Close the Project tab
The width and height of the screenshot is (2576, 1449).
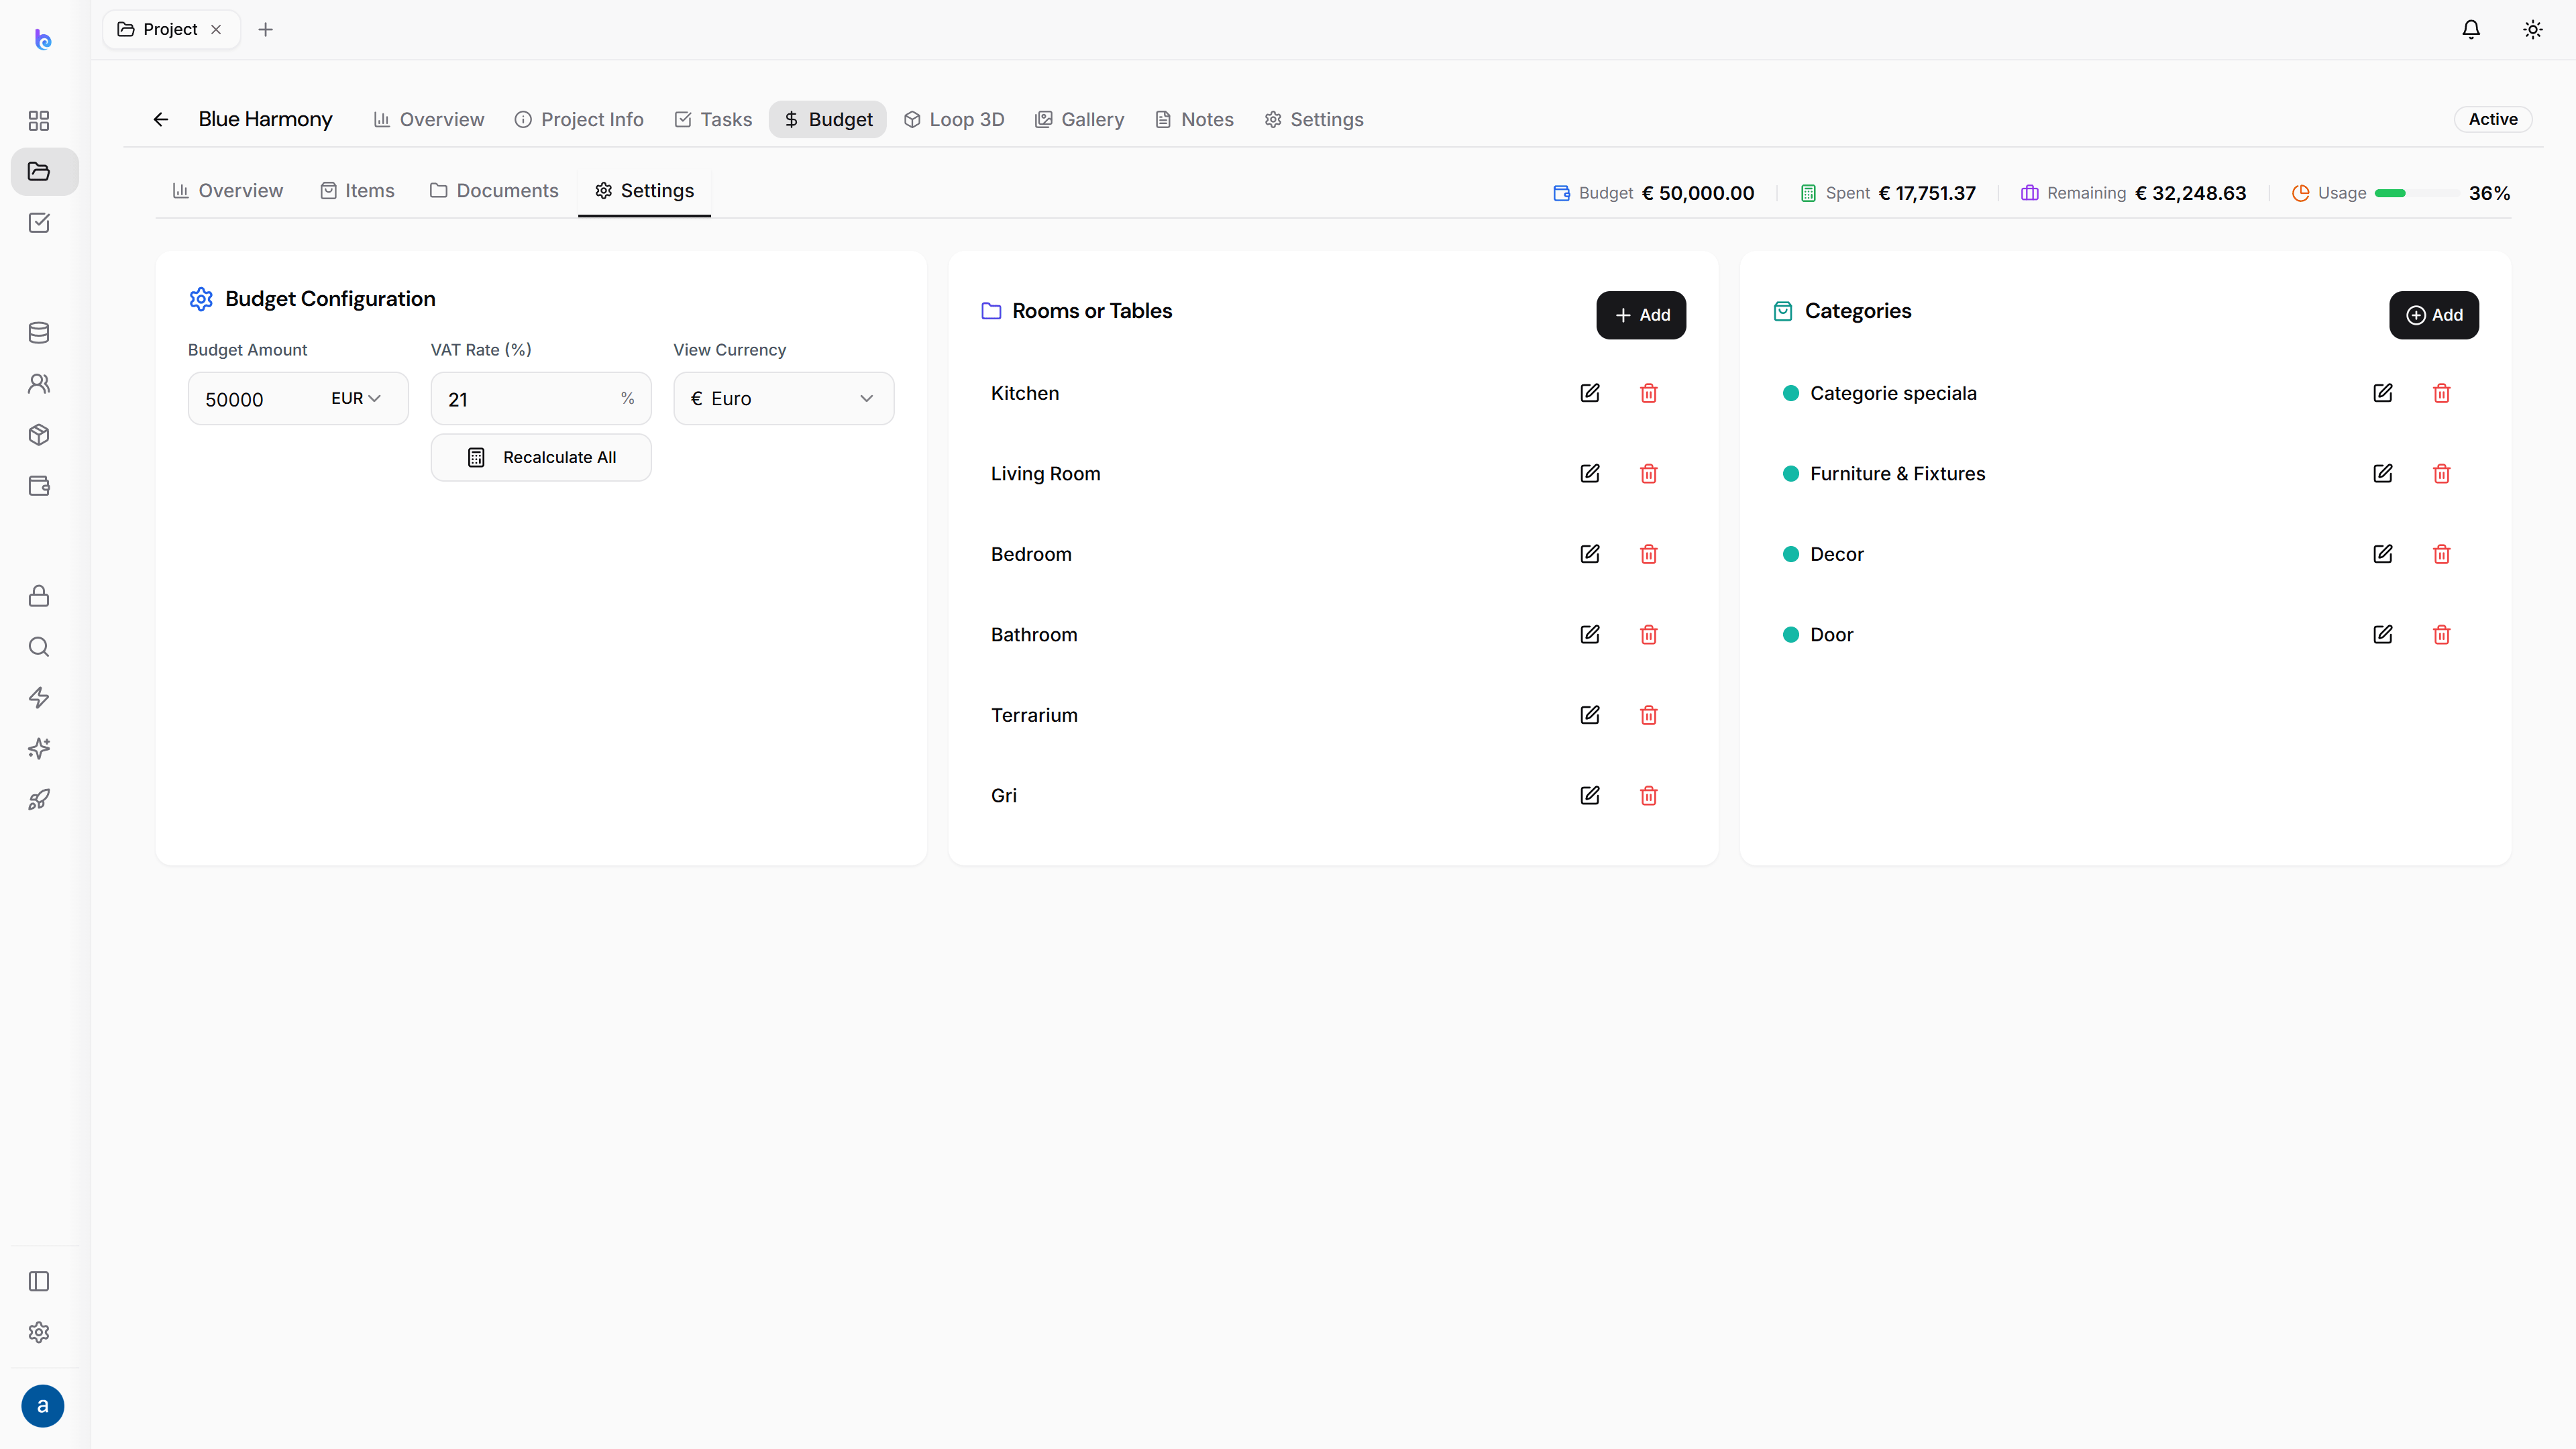point(216,30)
